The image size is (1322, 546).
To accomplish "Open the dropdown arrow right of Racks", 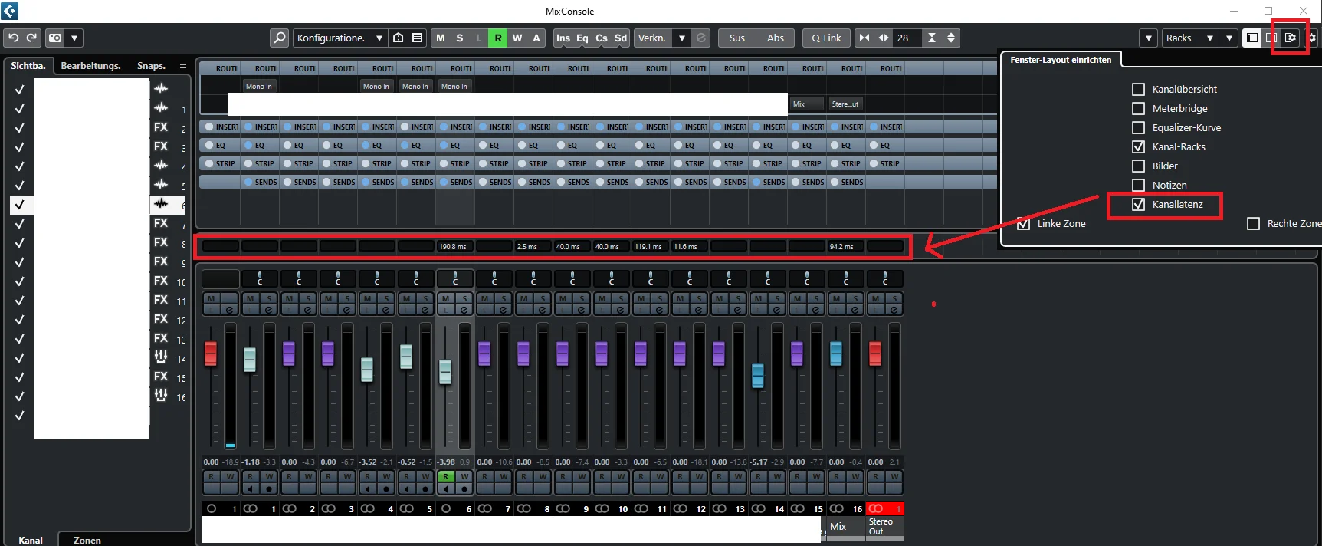I will click(1229, 38).
